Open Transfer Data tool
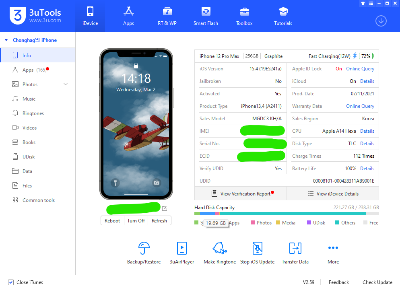400x288 pixels. 295,253
